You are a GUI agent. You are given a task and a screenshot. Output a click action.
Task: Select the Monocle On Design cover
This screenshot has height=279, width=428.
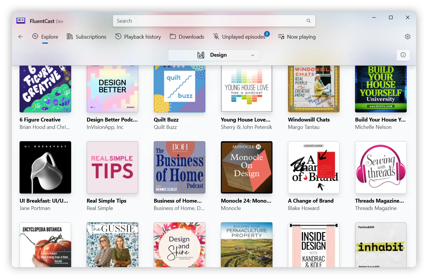(247, 167)
